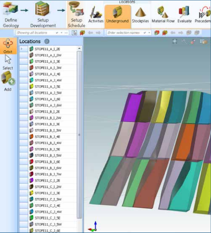Tick the checkbox beside STOPE11_A_1_2W
Image resolution: width=211 pixels, height=233 pixels.
(24, 55)
